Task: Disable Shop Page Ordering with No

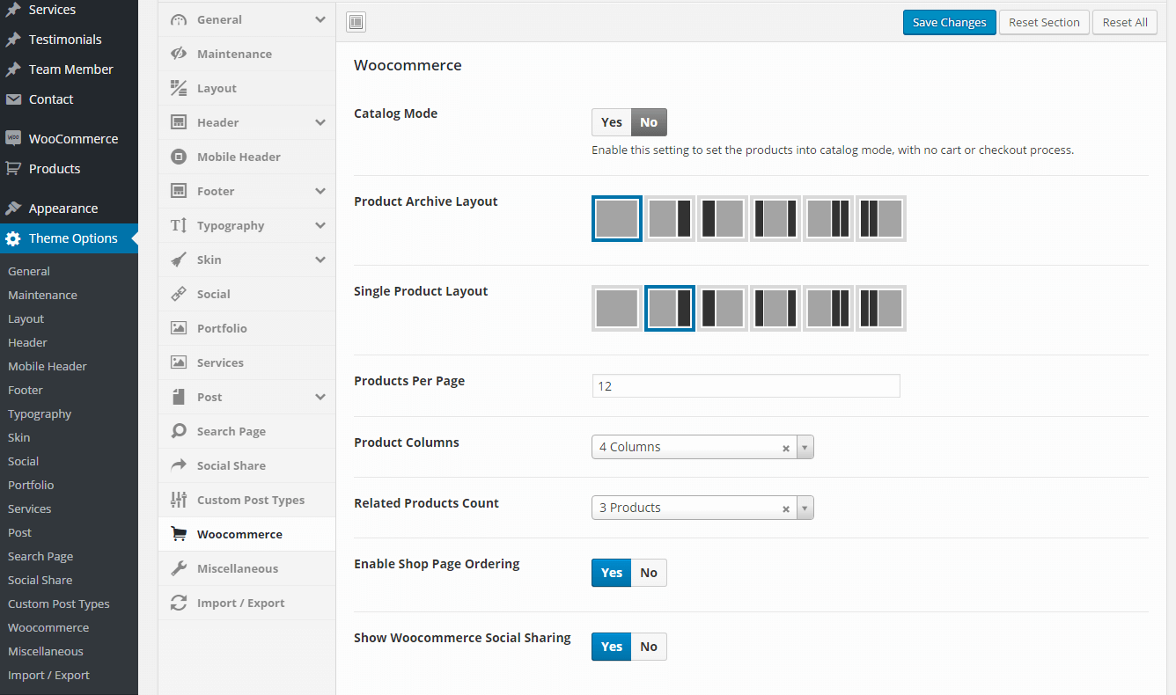Action: (x=649, y=573)
